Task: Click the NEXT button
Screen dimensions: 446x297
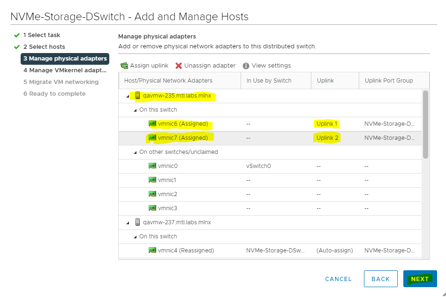Action: 420,279
